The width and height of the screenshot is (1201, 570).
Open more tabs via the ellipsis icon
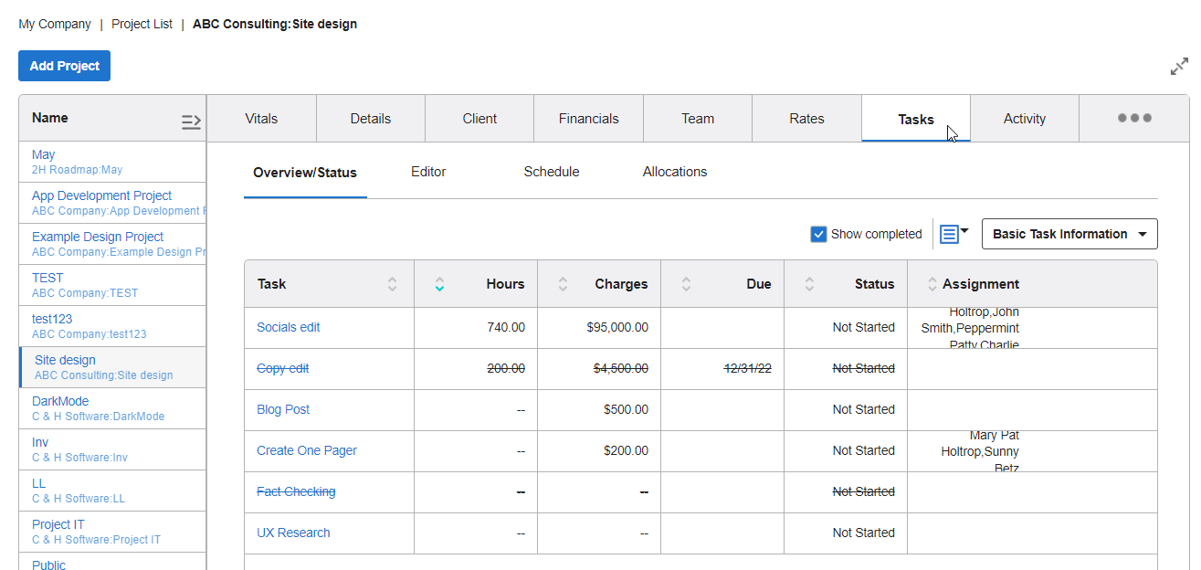(x=1133, y=118)
